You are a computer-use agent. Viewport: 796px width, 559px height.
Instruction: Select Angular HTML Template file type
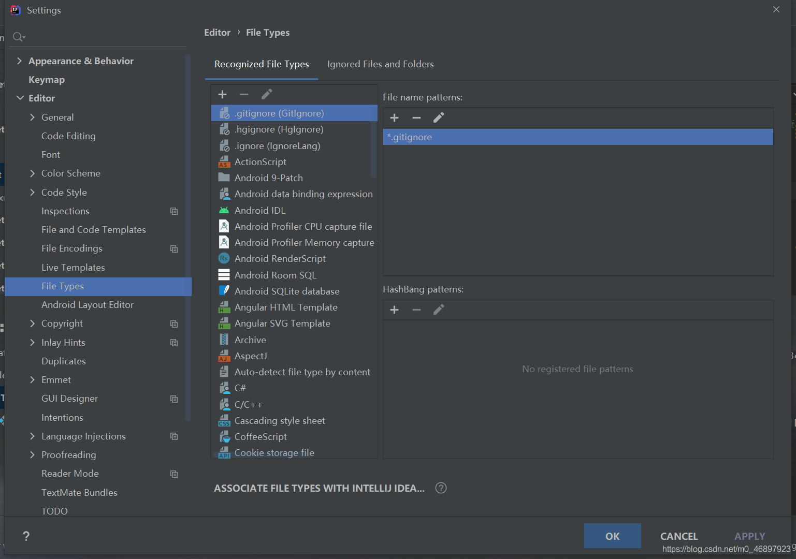294,307
